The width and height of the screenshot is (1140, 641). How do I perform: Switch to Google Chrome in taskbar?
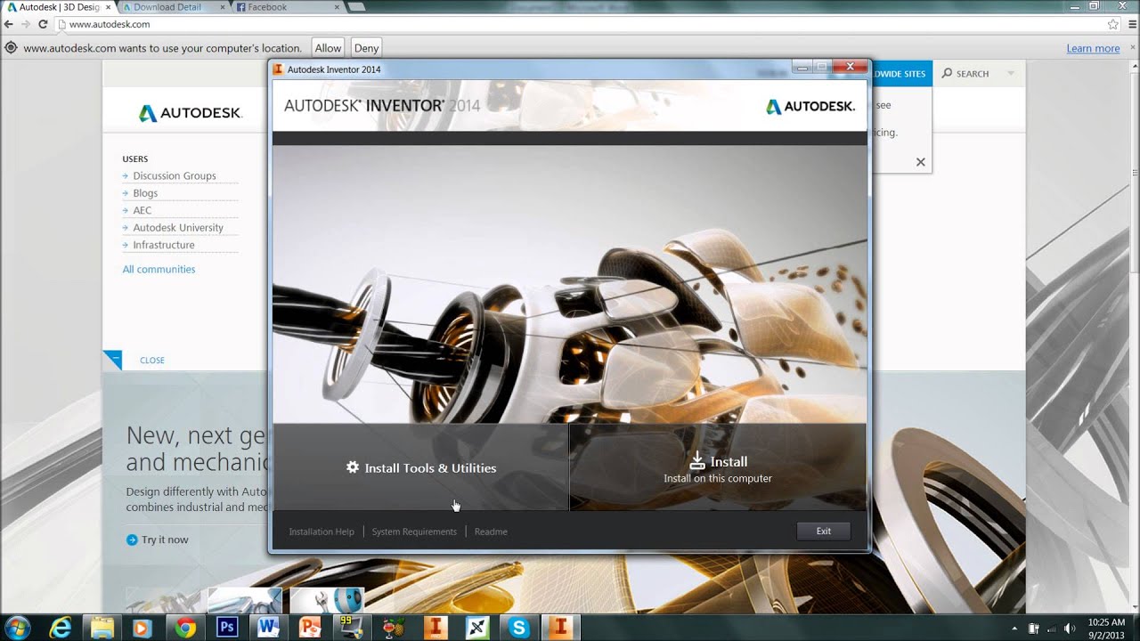pyautogui.click(x=184, y=627)
